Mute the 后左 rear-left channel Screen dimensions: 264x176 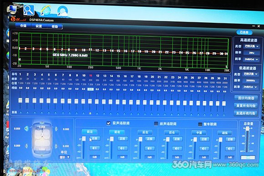click(150, 148)
